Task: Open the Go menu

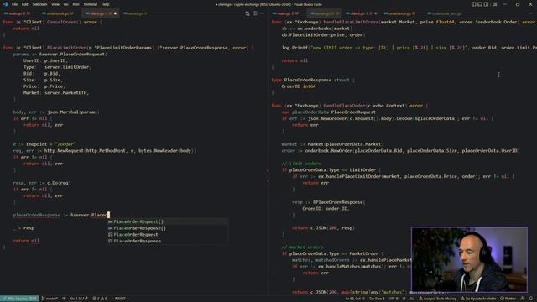Action: (65, 4)
